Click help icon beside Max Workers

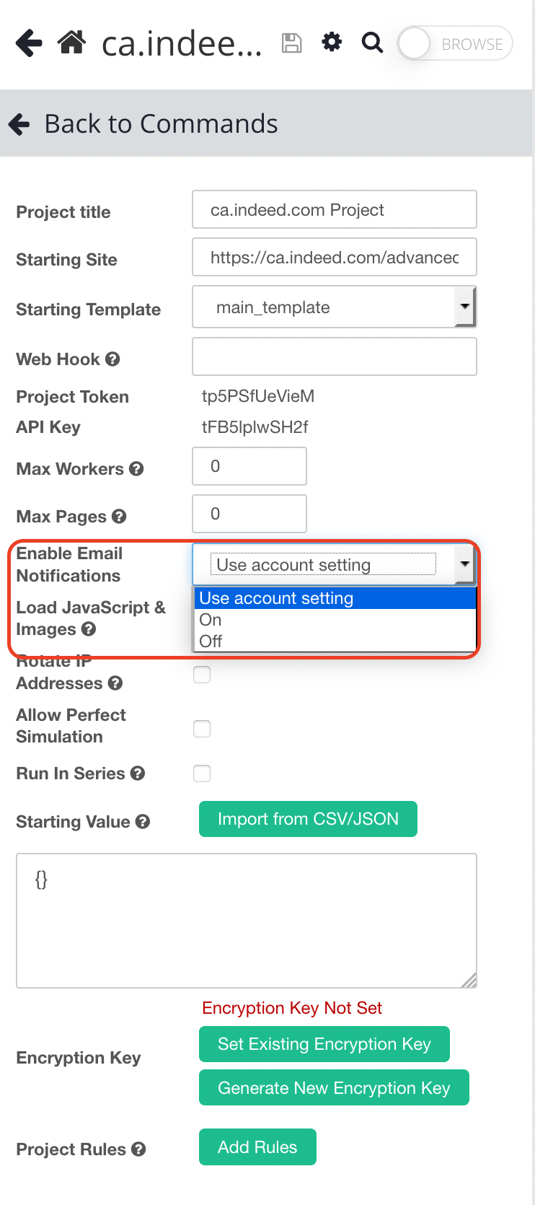[136, 469]
